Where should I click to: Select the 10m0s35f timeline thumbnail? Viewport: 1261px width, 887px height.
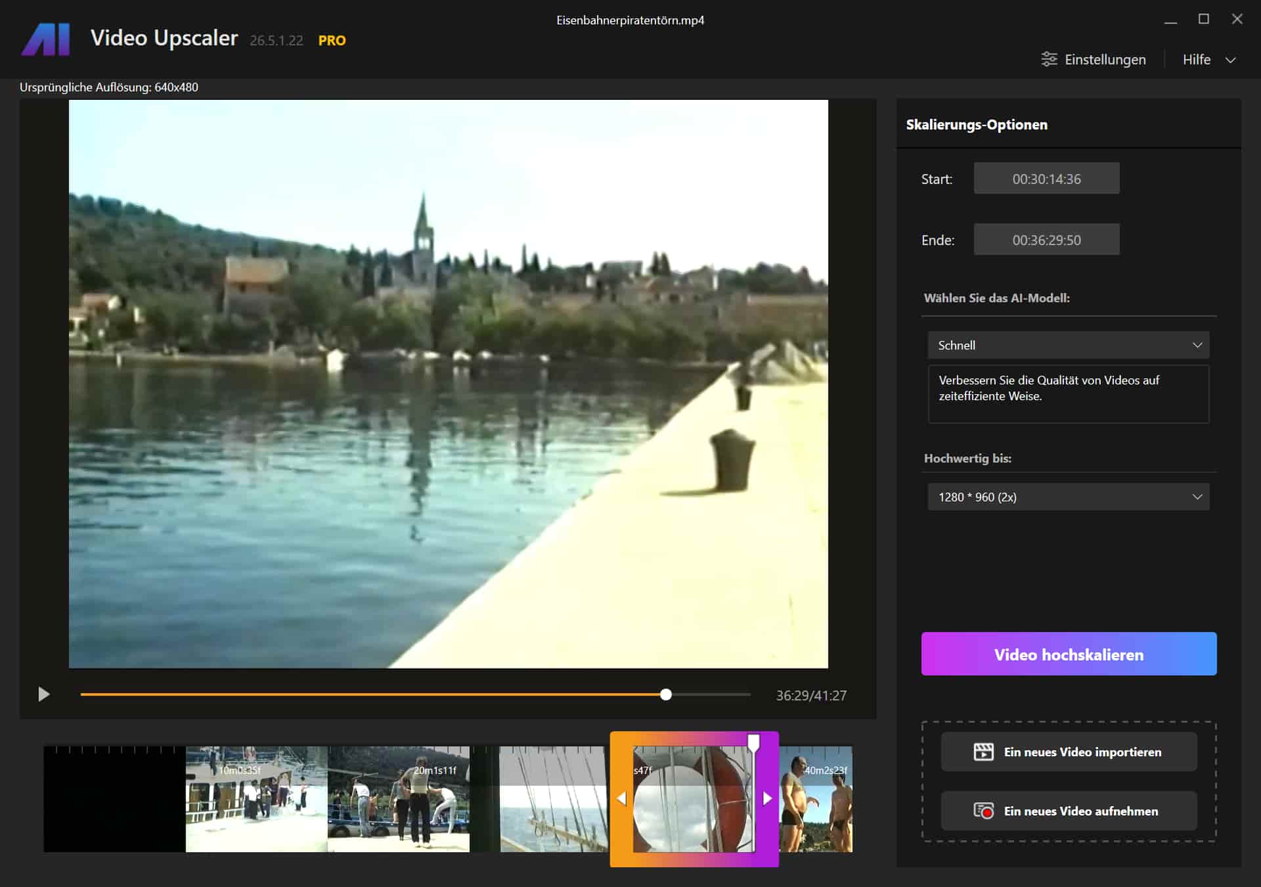256,799
